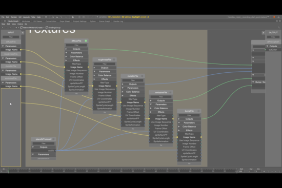Click the ShadingGroup breadcrumb node icon
Viewport: 282px width, 188px height.
click(47, 28)
